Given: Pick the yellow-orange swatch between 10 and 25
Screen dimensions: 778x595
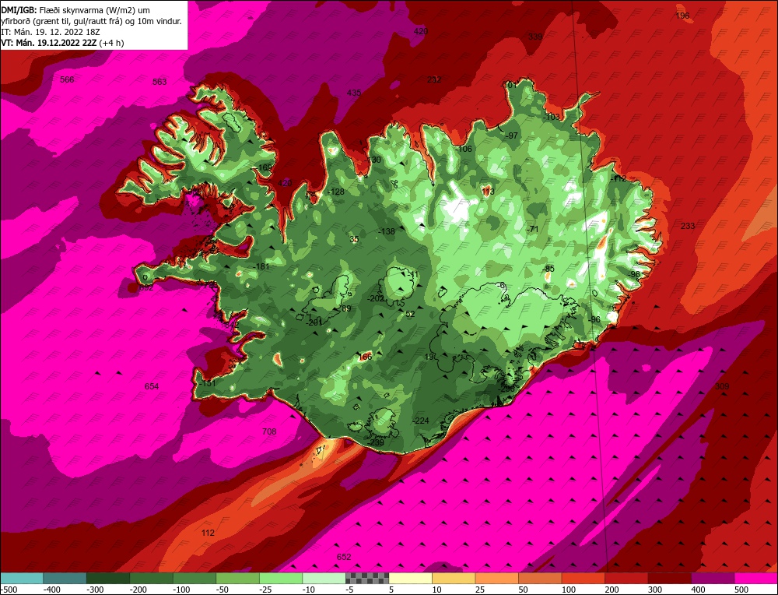Looking at the screenshot, I should pos(454,578).
